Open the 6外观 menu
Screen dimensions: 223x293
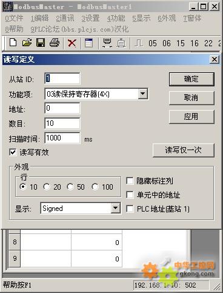(167, 18)
